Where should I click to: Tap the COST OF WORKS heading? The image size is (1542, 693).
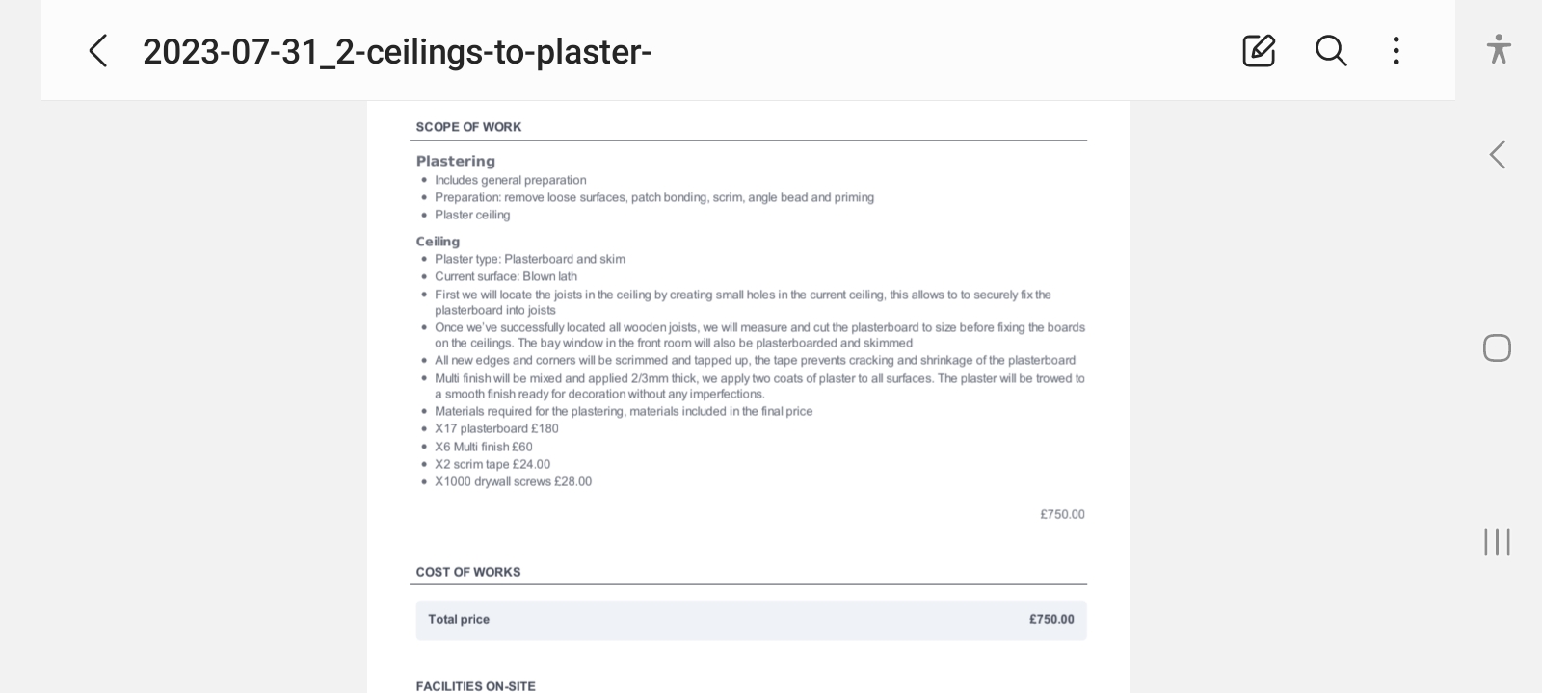pyautogui.click(x=468, y=572)
